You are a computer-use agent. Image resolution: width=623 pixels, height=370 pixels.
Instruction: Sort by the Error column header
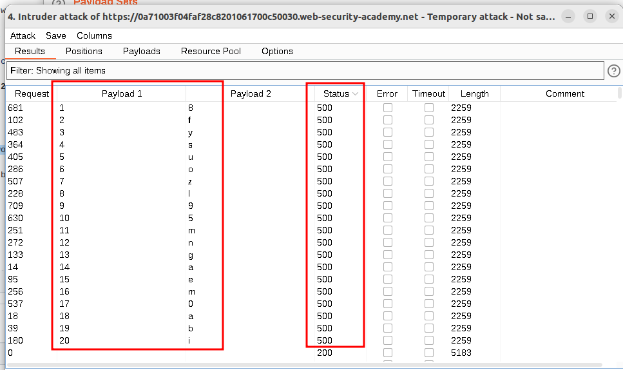(x=387, y=94)
